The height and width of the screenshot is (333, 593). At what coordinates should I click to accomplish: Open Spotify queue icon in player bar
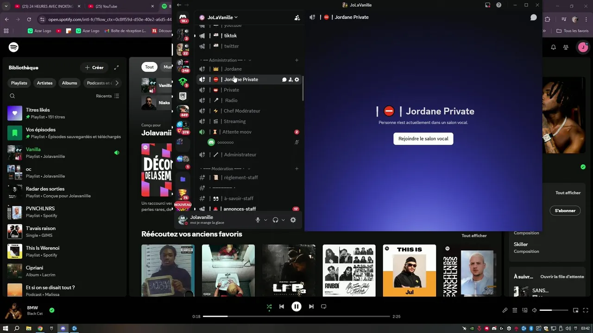pyautogui.click(x=515, y=310)
